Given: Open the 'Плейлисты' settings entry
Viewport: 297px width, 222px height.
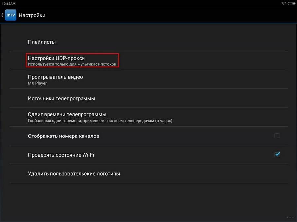Looking at the screenshot, I should tap(42, 42).
